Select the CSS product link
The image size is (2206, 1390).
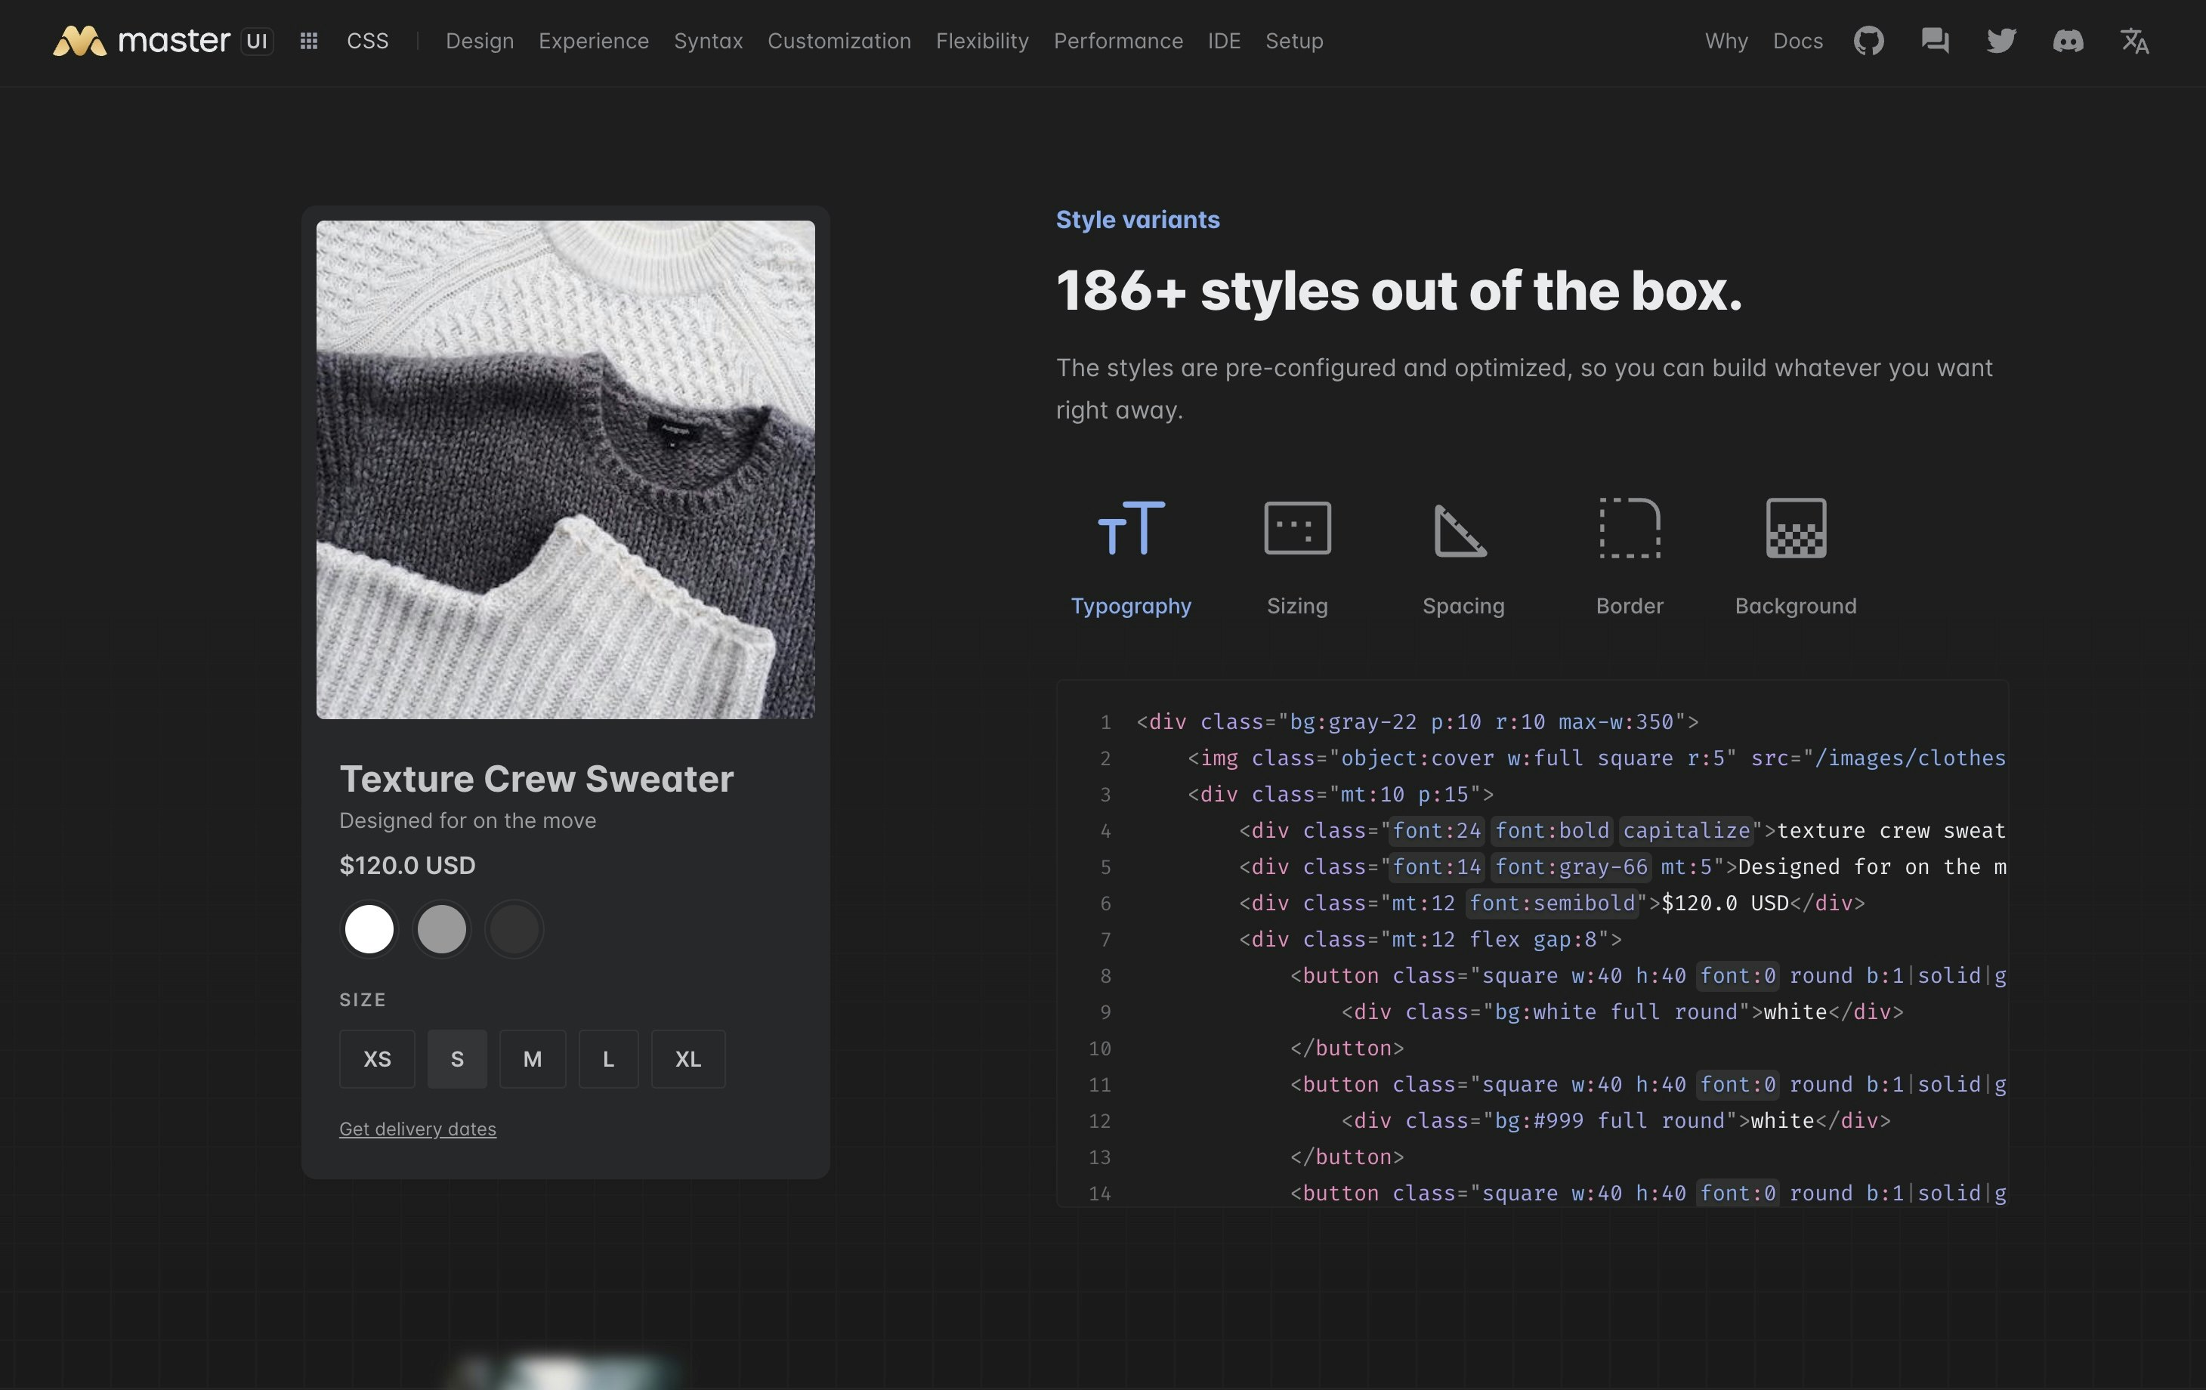367,42
